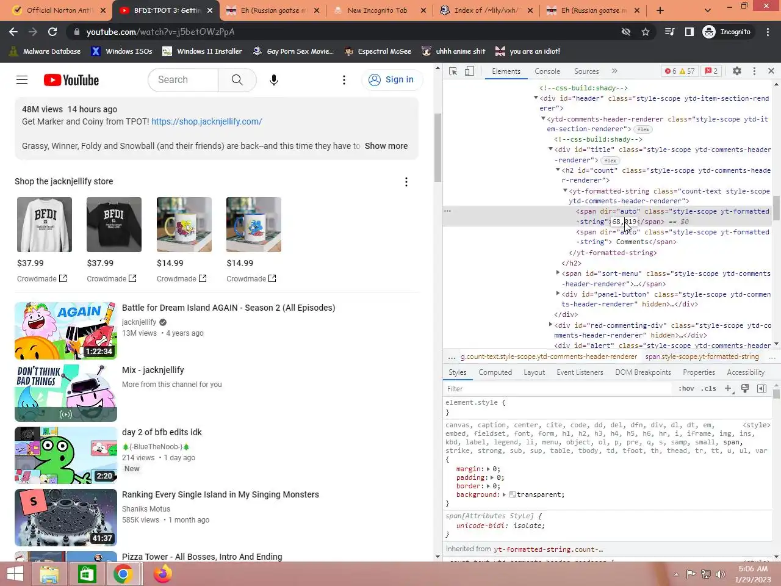
Task: Collapse the ytd-comments-header-renderer node
Action: (x=543, y=119)
